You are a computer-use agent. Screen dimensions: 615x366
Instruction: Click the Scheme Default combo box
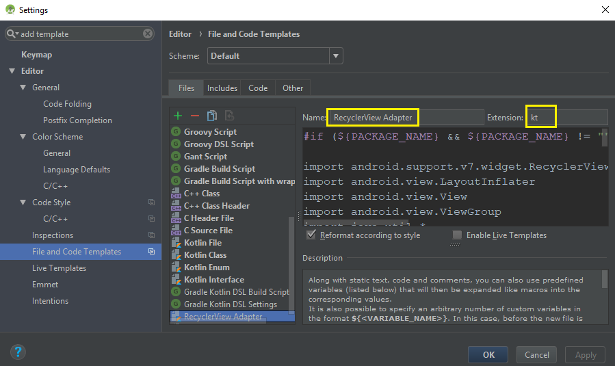[x=275, y=55]
